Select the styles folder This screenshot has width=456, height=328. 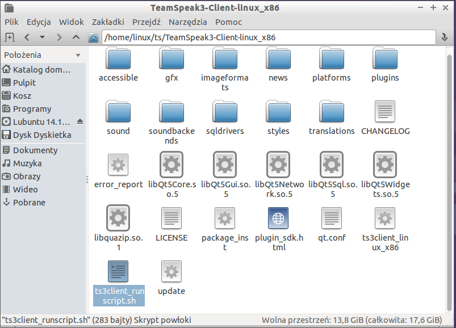pyautogui.click(x=278, y=117)
